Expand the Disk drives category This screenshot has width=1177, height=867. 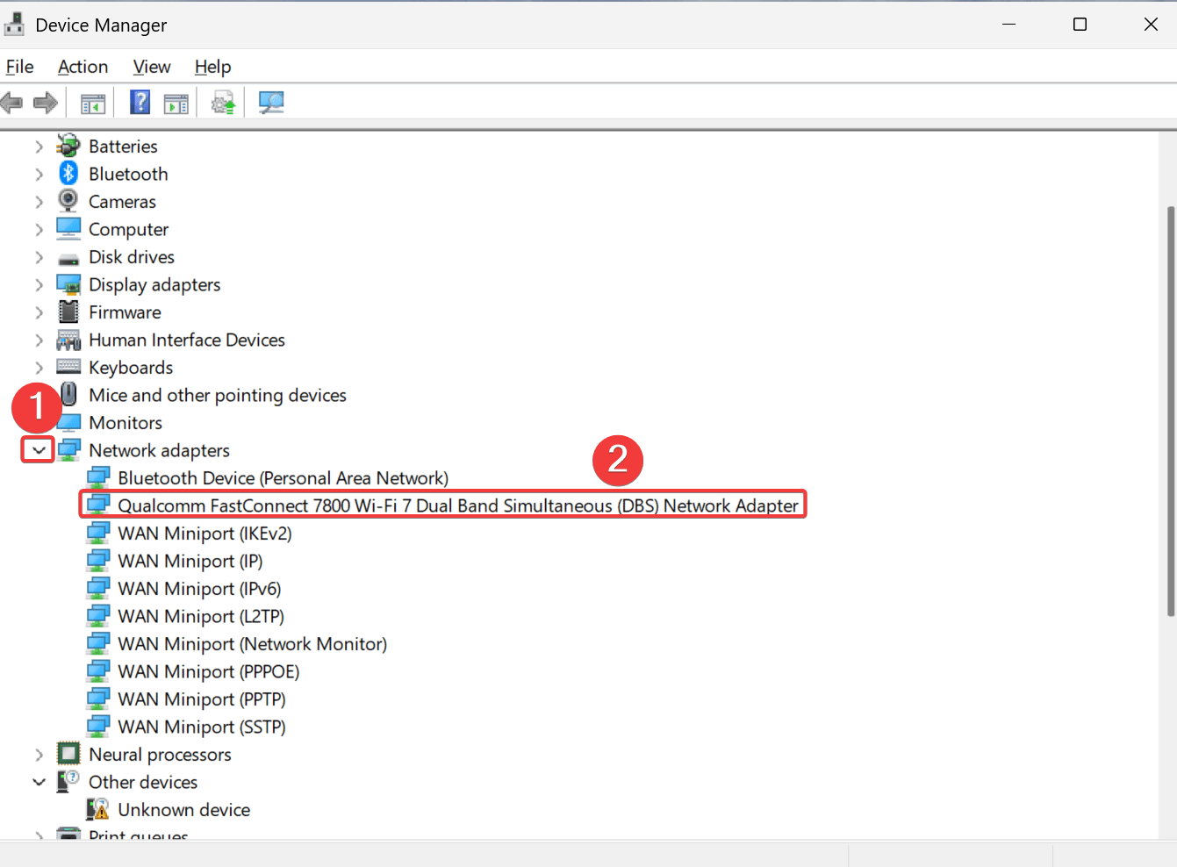(x=39, y=257)
